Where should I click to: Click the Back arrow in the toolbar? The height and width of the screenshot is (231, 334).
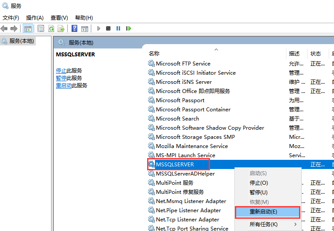click(4, 28)
